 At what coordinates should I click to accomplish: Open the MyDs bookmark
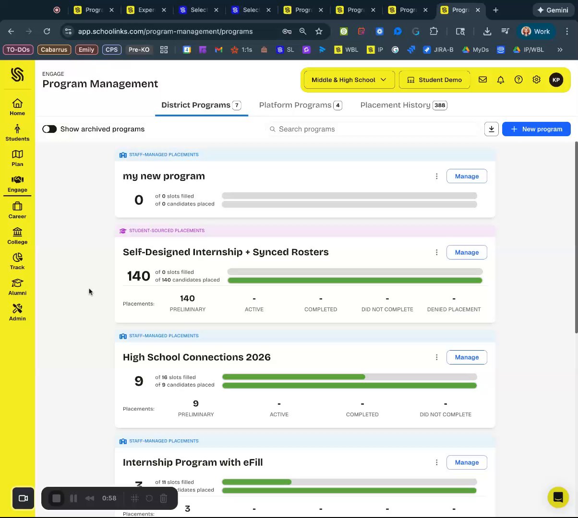(476, 49)
